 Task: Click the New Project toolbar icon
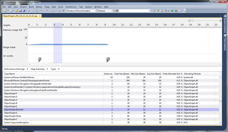pyautogui.click(x=5, y=11)
